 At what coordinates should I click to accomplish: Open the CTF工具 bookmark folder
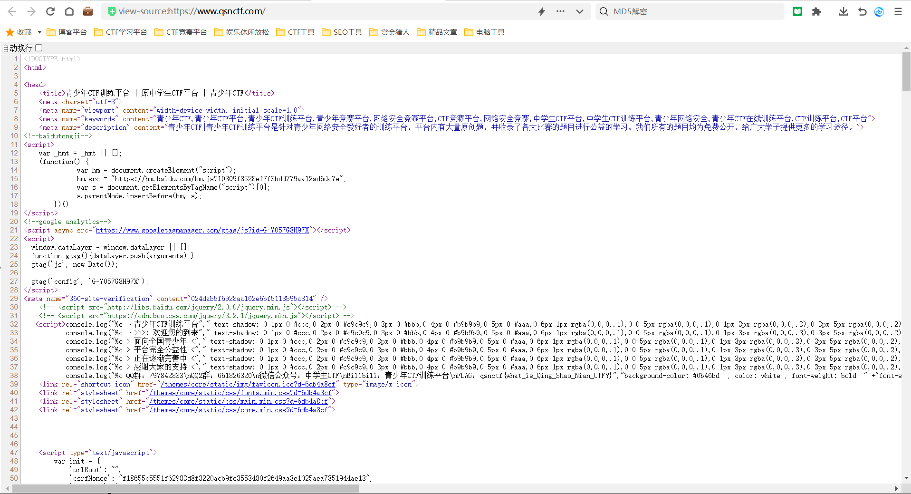295,32
